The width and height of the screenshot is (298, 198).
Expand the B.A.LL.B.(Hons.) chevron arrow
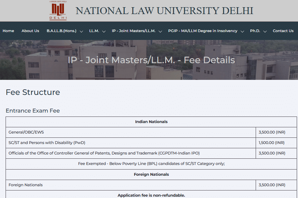click(x=81, y=31)
